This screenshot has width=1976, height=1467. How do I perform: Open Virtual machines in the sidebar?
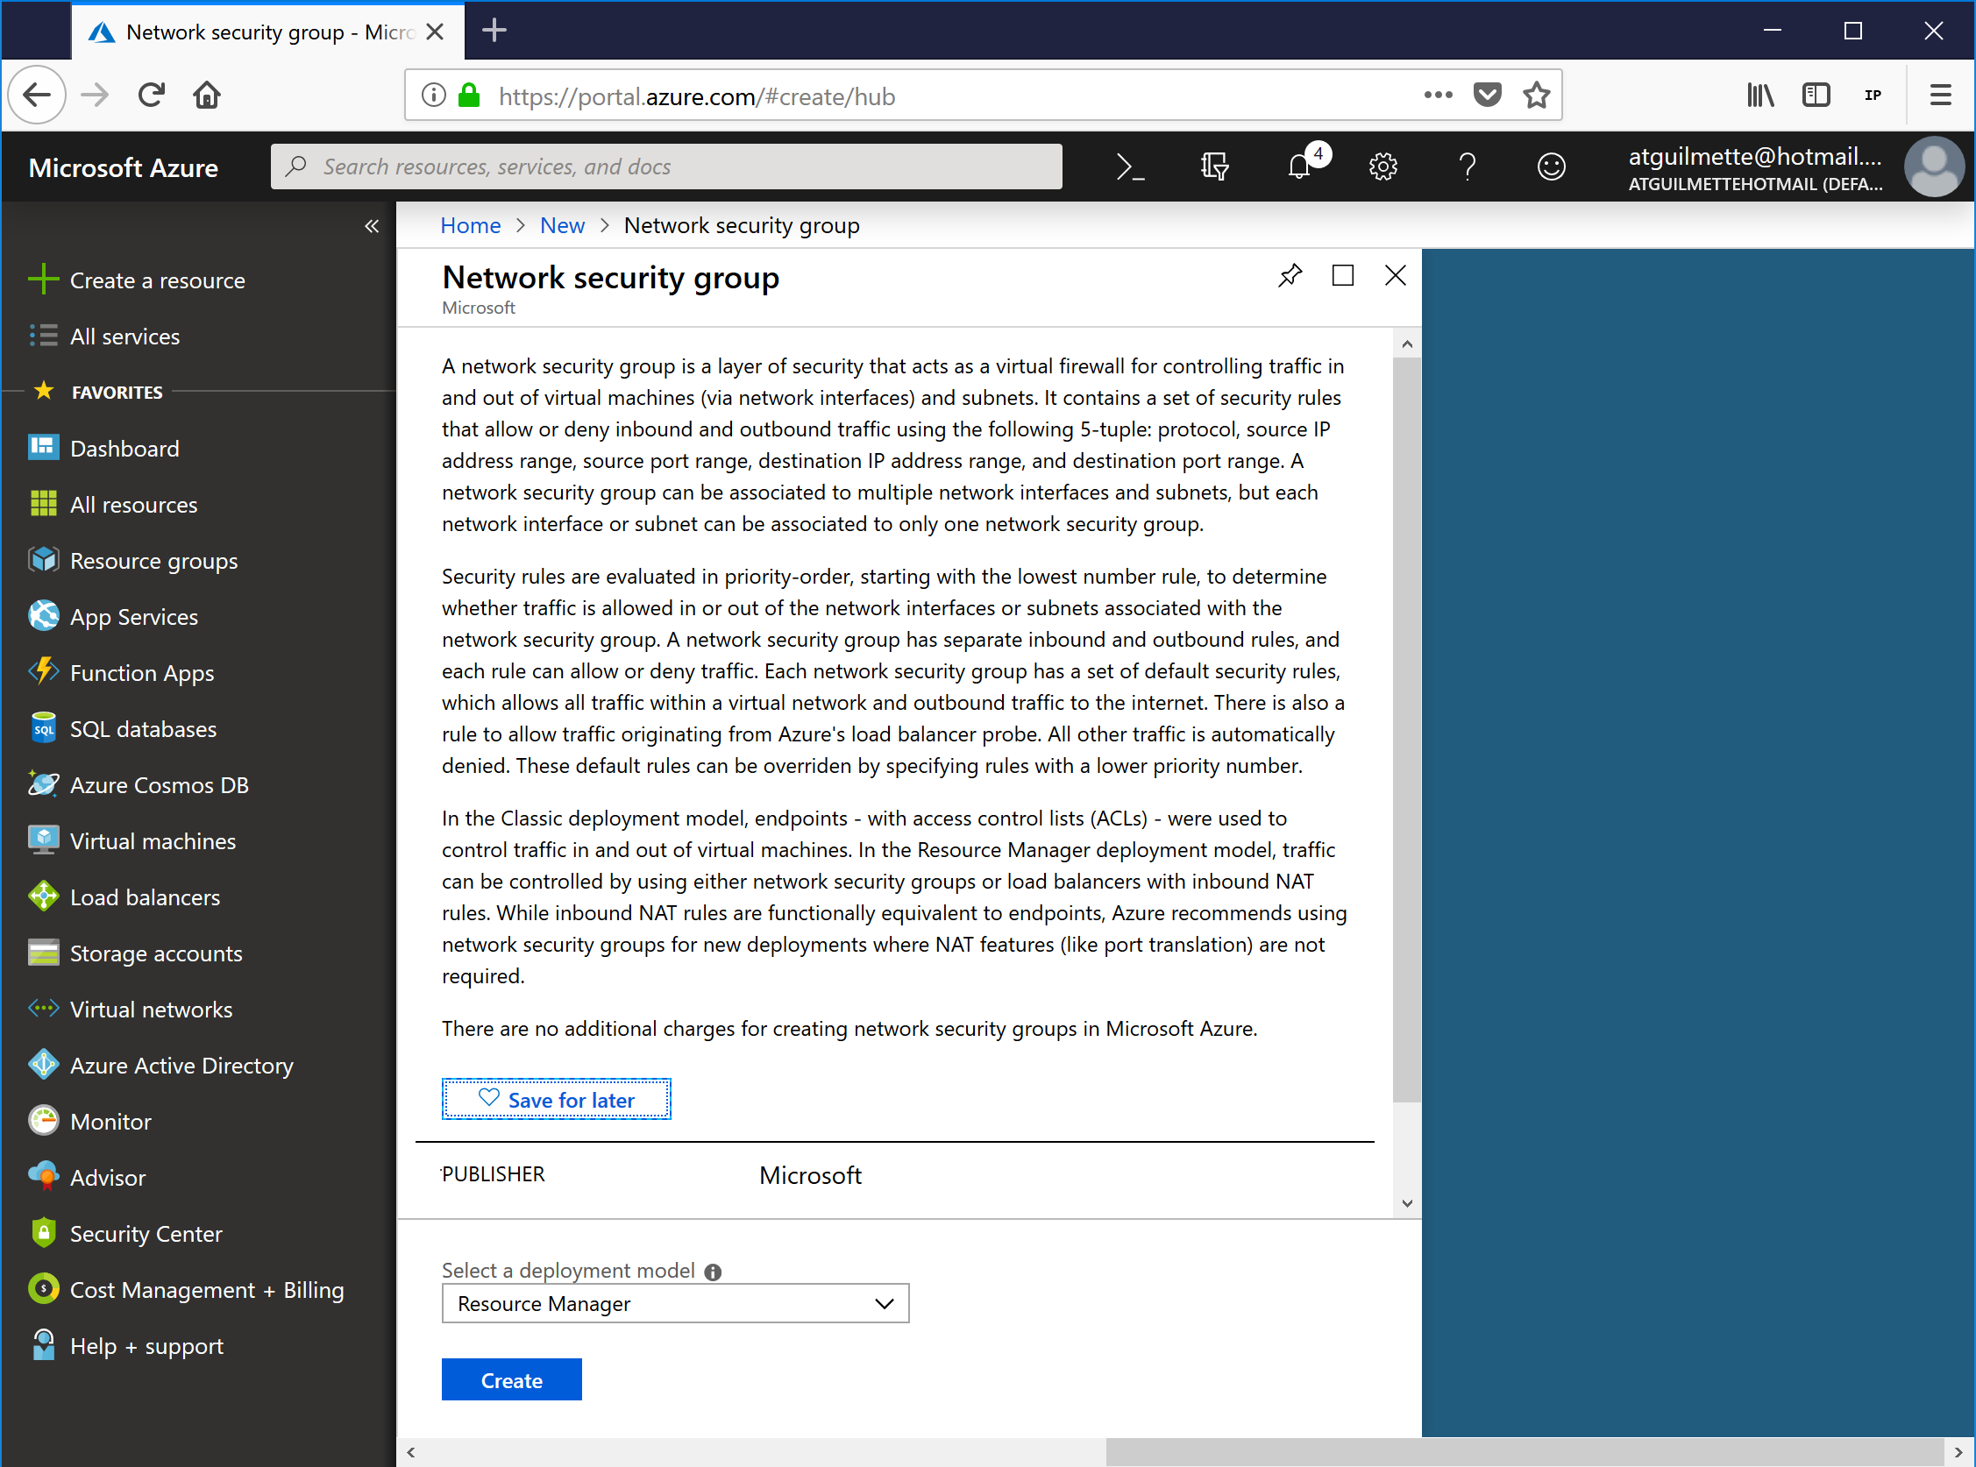point(153,841)
